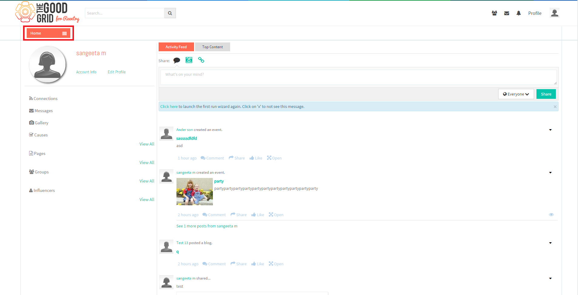
Task: Select the Activity Feed tab
Action: click(176, 47)
